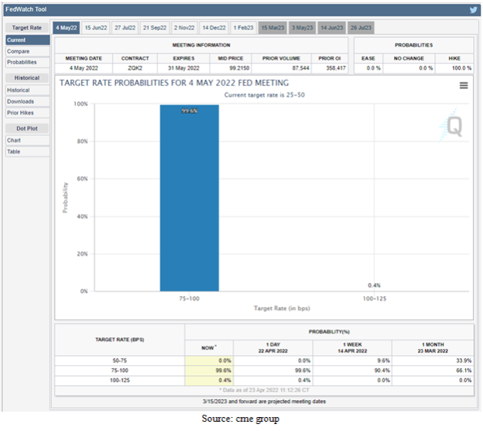Select the 21 Sep22 meeting tab
Viewport: 483px width, 431px height.
pos(156,27)
